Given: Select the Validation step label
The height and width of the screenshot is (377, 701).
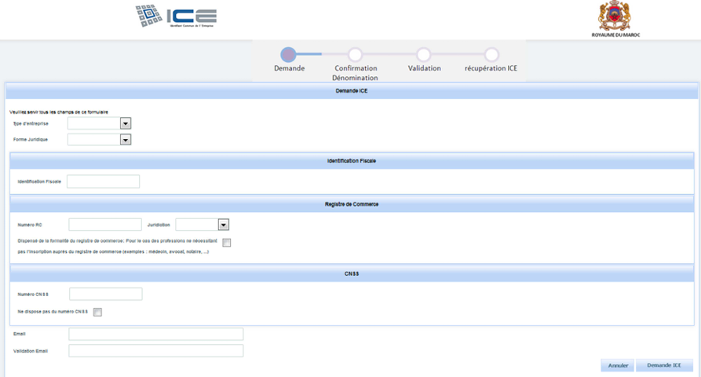Looking at the screenshot, I should pos(424,68).
